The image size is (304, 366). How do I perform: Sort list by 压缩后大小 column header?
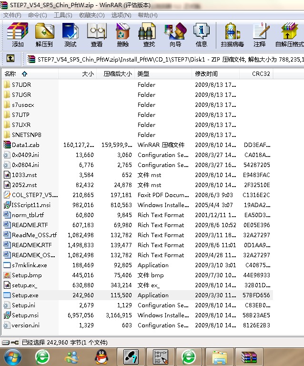coord(117,74)
